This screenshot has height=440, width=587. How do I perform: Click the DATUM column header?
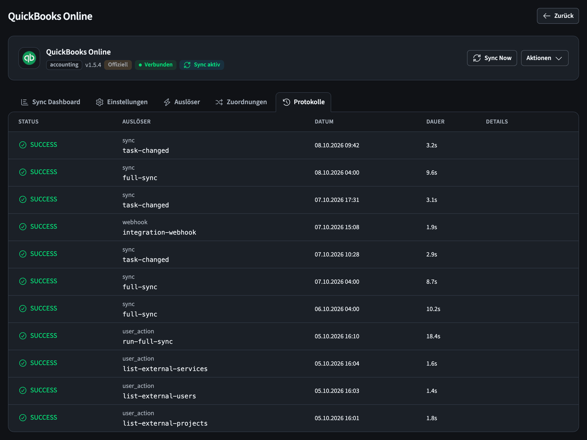tap(324, 122)
